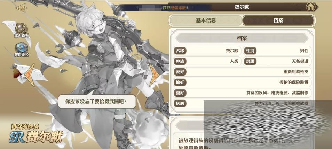Select the 档案 tab
Screen dimensions: 332x149
pos(278,20)
